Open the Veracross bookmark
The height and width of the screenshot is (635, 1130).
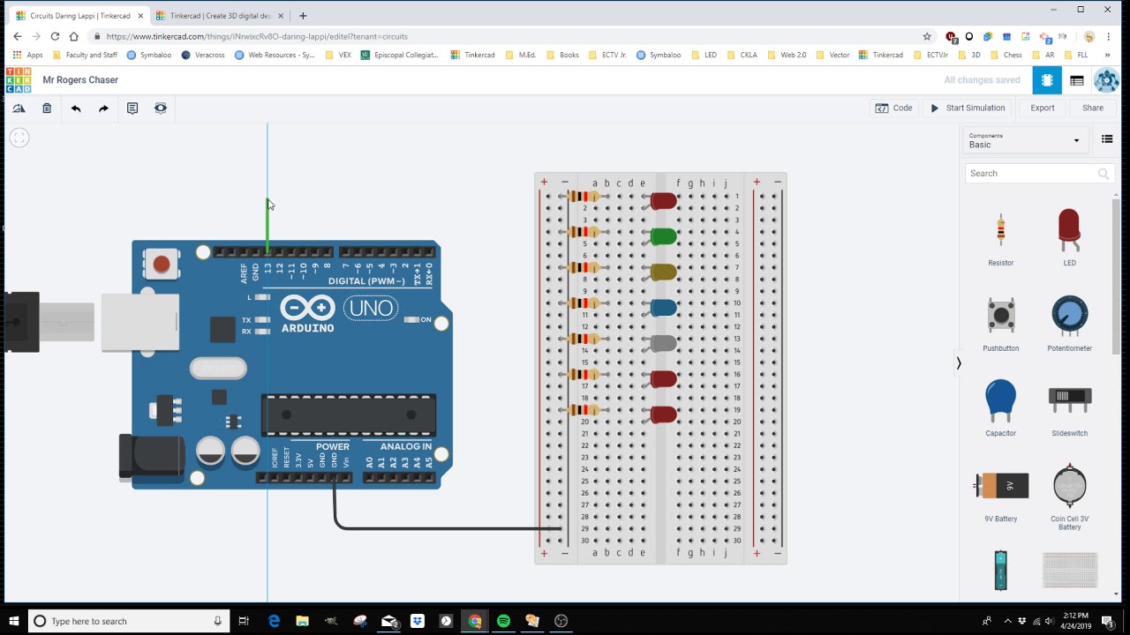point(203,55)
